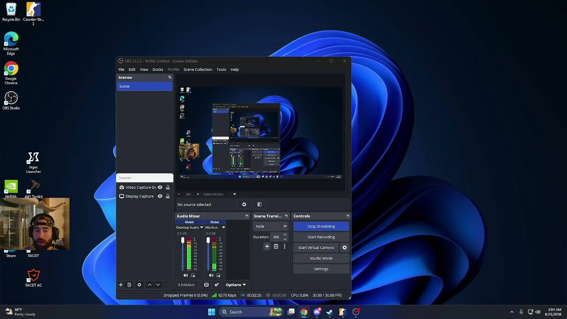Screen dimensions: 567x319
Task: Open the filters button next to No source selected
Action: pyautogui.click(x=260, y=204)
